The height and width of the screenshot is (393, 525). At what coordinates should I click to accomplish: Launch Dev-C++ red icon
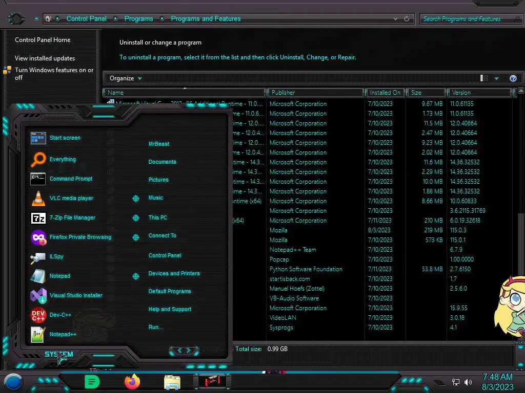[38, 315]
